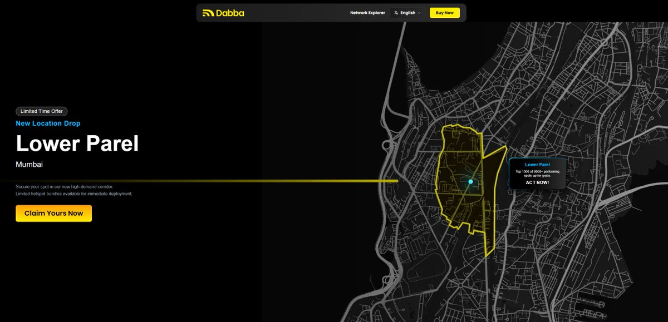The height and width of the screenshot is (322, 668).
Task: Click 'Top 1000 of 9000+ performing' text
Action: (x=538, y=171)
